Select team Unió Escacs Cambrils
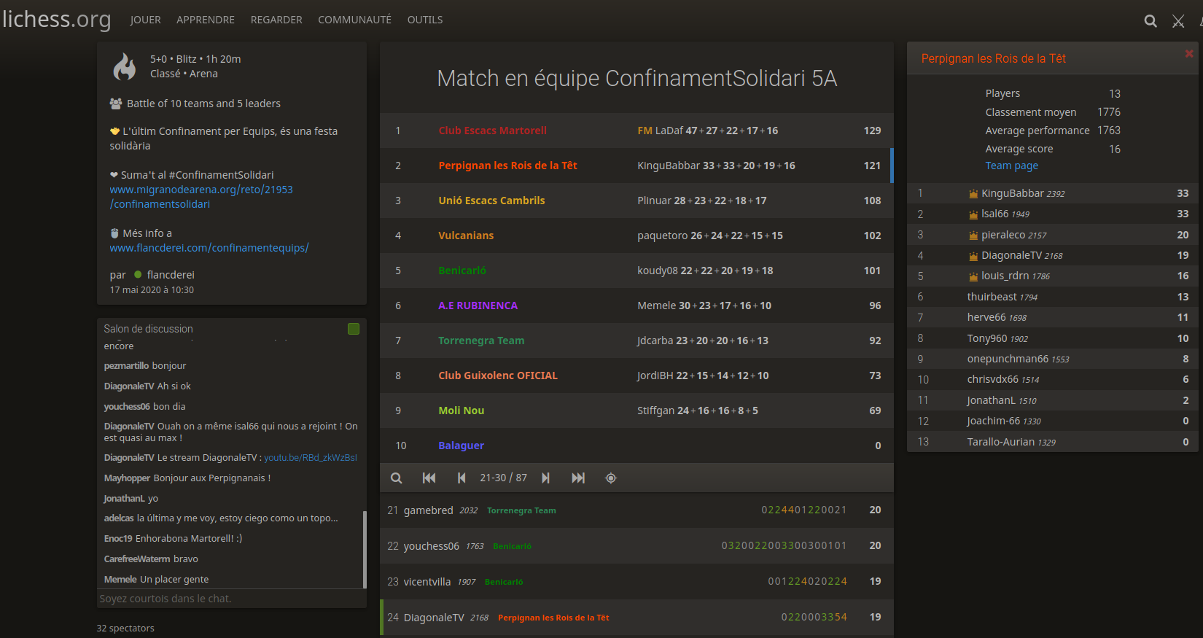Viewport: 1203px width, 638px height. click(x=491, y=201)
